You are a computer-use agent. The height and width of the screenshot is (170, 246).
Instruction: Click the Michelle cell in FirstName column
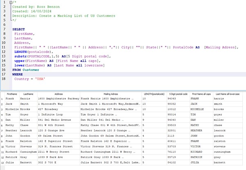coord(13,109)
